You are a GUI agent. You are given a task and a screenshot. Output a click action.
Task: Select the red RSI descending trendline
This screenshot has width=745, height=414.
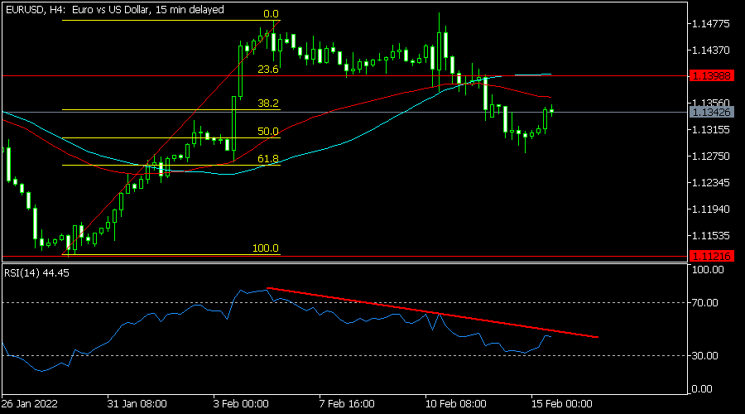[432, 313]
